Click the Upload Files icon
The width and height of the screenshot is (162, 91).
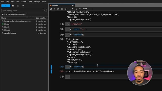[18, 6]
